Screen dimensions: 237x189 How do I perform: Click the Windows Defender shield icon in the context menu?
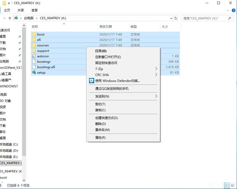point(91,81)
